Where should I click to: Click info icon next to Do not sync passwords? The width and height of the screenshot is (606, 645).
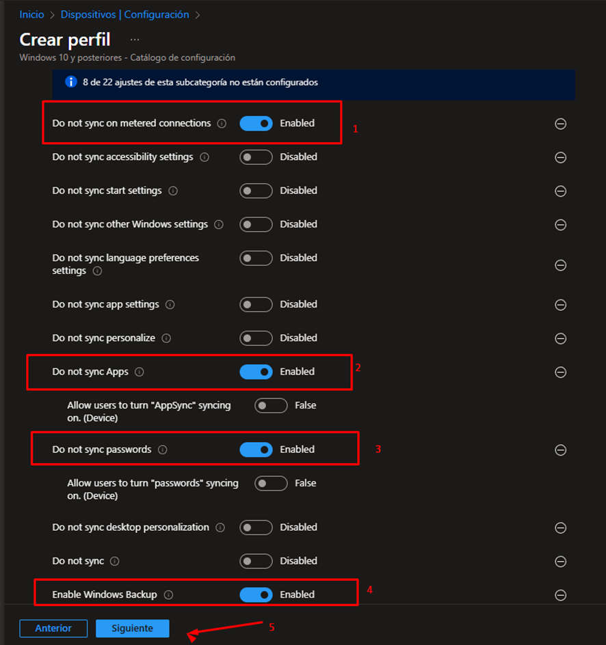(163, 450)
